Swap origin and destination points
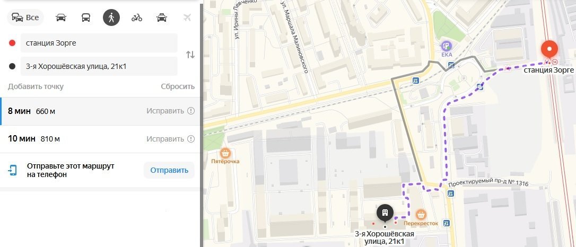 point(190,55)
